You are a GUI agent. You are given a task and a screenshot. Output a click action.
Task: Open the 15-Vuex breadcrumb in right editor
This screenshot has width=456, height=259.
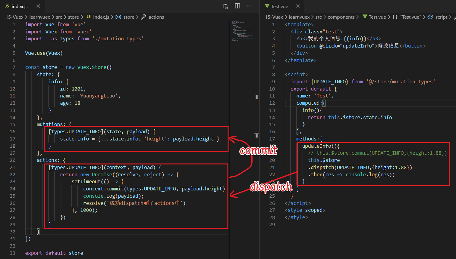[274, 17]
